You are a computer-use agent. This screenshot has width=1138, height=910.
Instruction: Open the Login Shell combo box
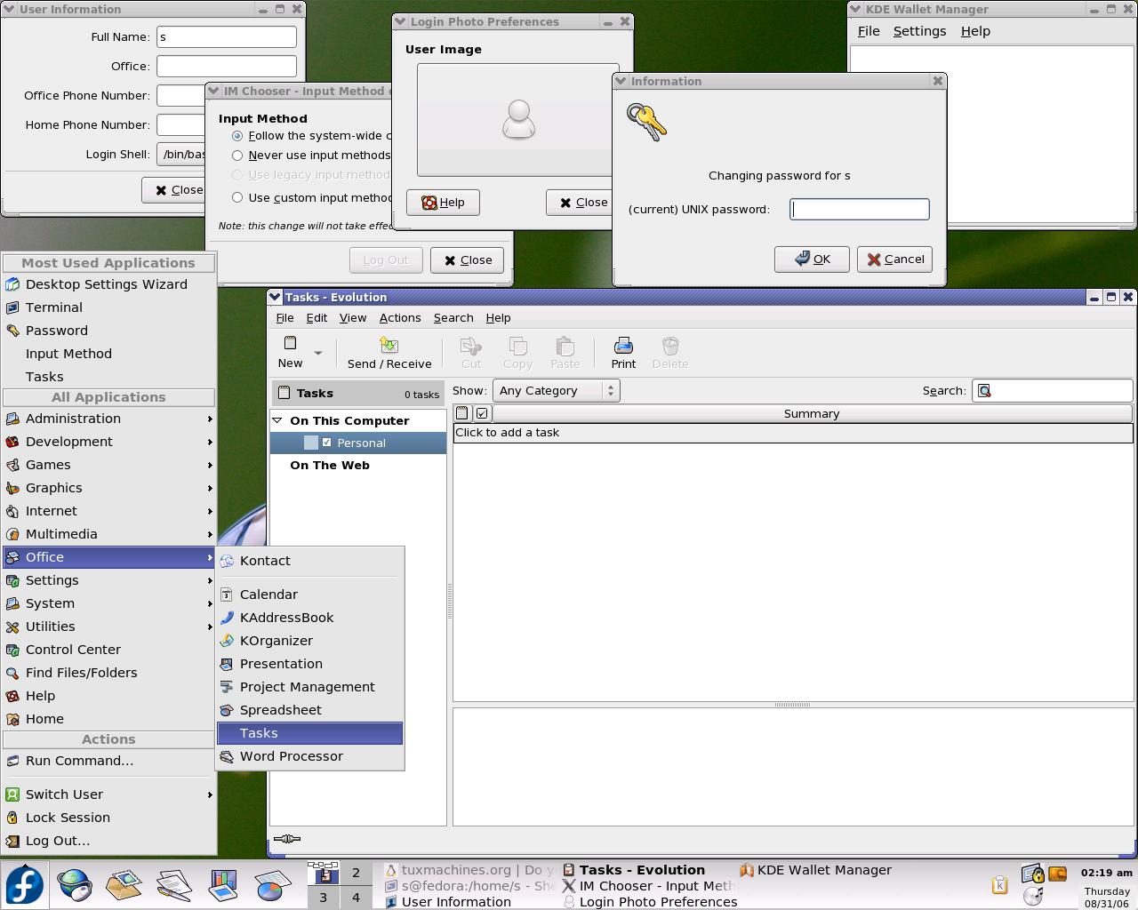181,154
